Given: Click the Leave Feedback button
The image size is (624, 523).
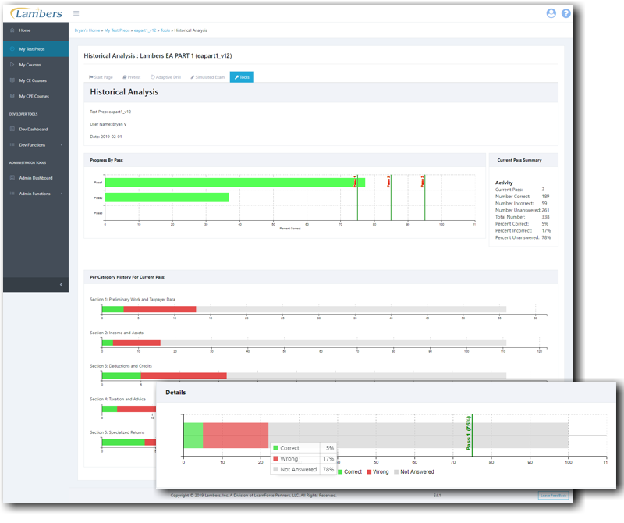Looking at the screenshot, I should click(553, 496).
